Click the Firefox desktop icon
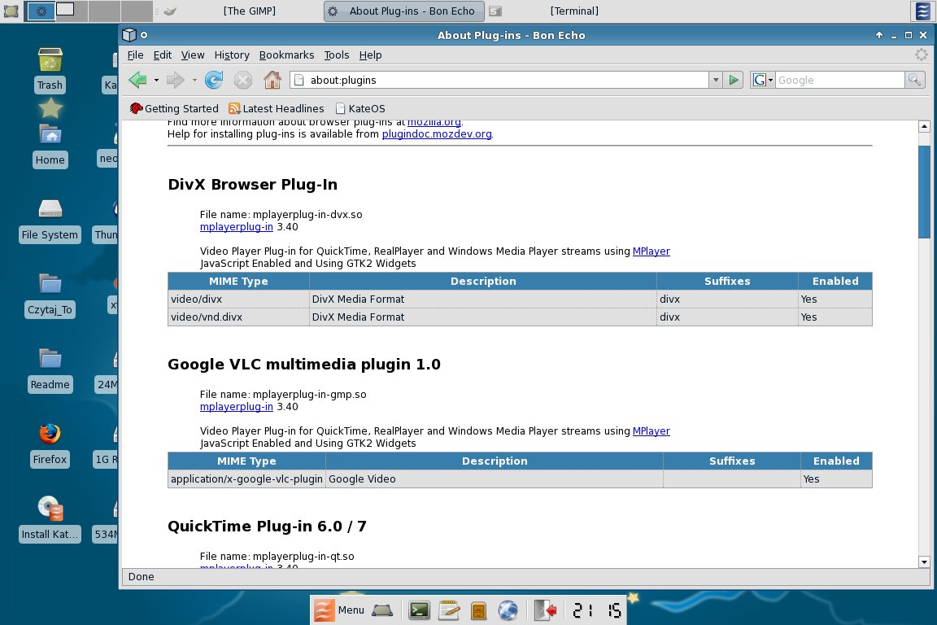Viewport: 937px width, 625px height. [50, 445]
